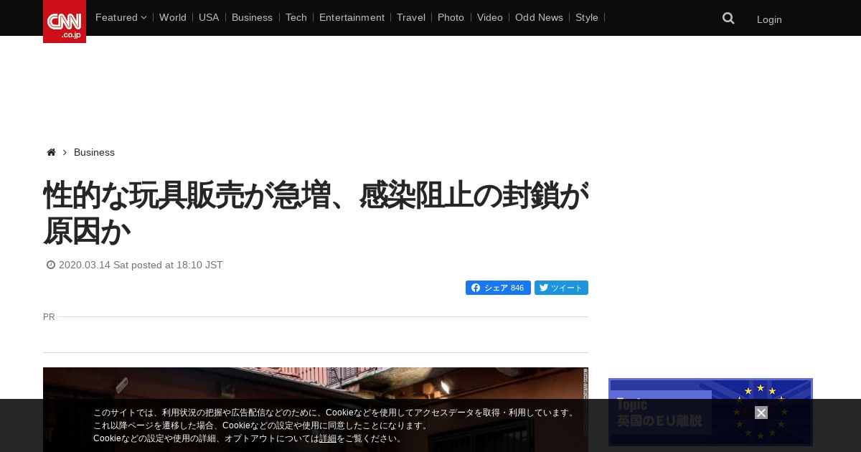This screenshot has width=861, height=452.
Task: Open Business in the top navigation
Action: (252, 17)
